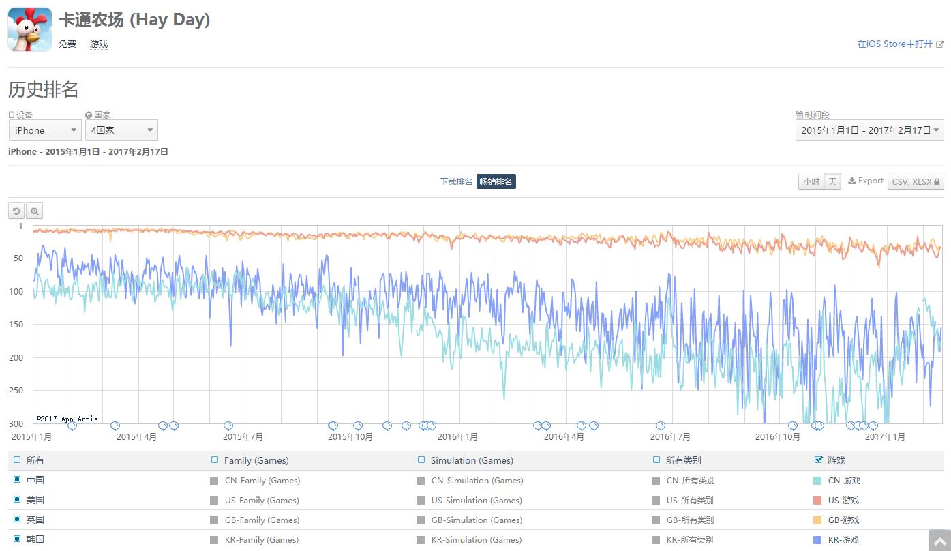Open the date range dropdown

click(869, 130)
